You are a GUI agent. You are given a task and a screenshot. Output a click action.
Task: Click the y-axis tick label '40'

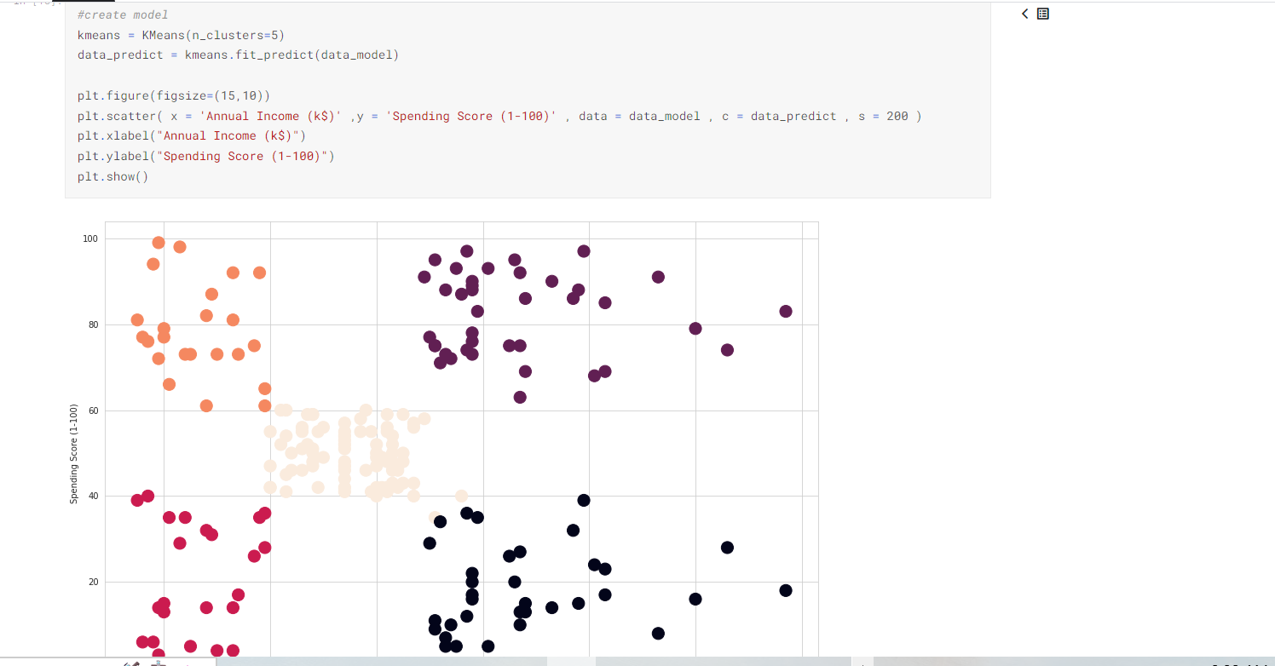click(x=94, y=497)
